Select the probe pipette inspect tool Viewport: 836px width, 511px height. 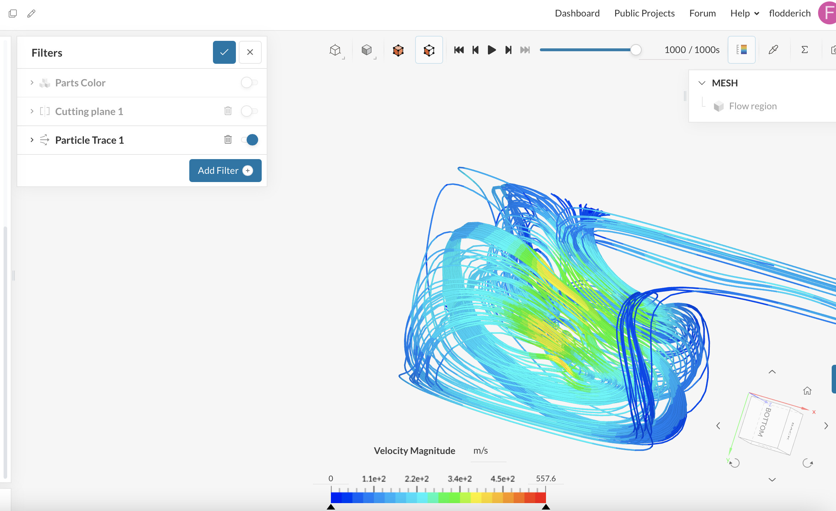click(773, 50)
